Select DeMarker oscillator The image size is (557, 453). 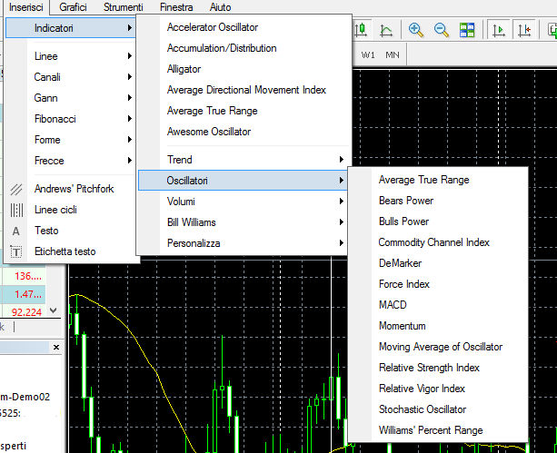pyautogui.click(x=401, y=263)
